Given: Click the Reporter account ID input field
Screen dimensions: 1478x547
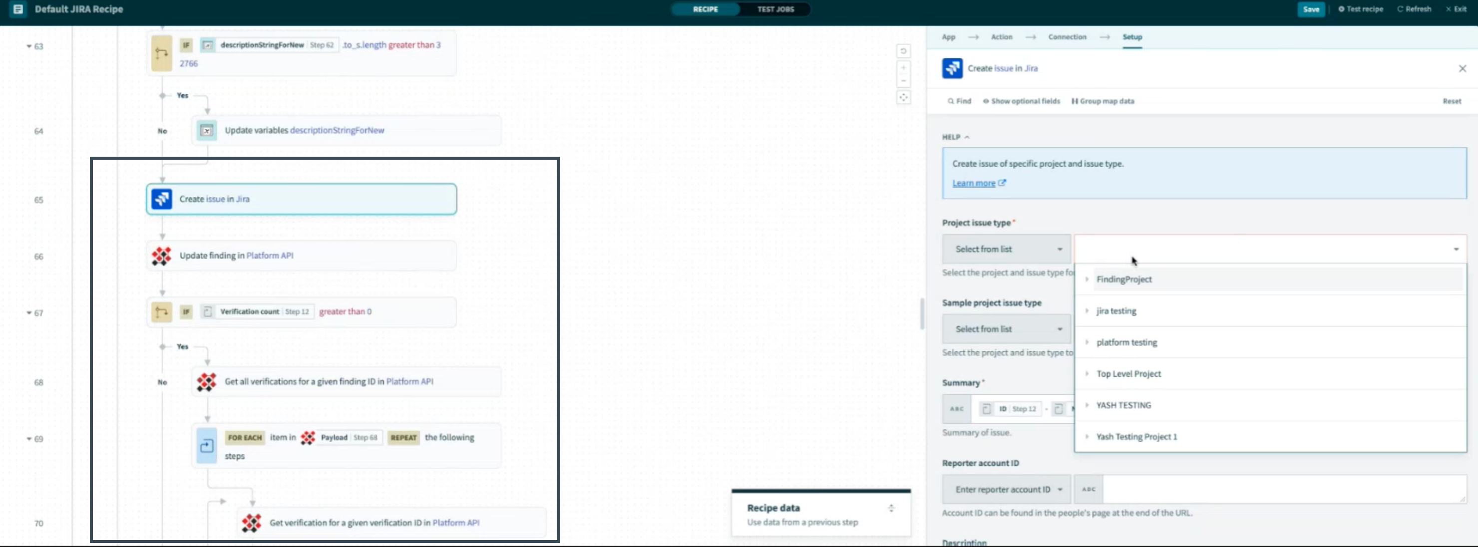Looking at the screenshot, I should tap(1272, 489).
